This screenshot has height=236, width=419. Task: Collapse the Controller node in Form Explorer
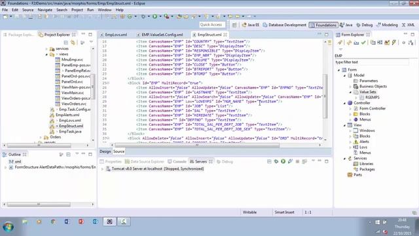[345, 103]
